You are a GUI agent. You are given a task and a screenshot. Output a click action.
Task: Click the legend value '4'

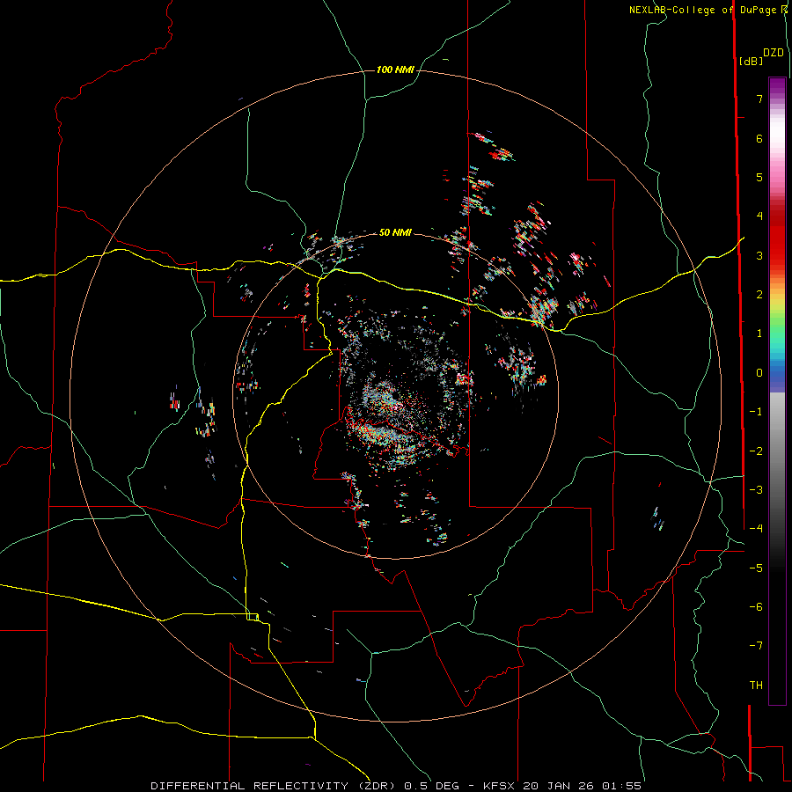coord(759,216)
